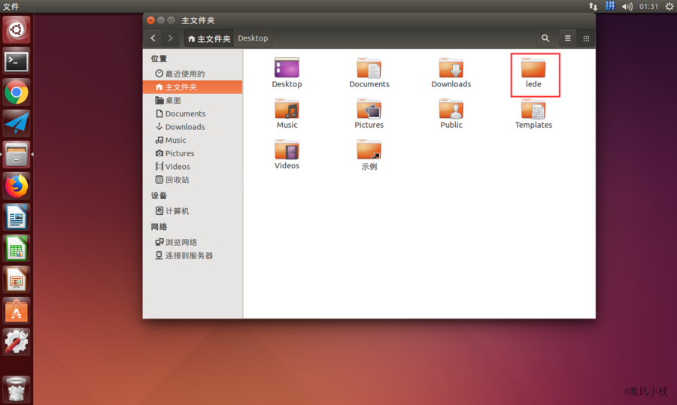Select Music in sidebar
The width and height of the screenshot is (677, 405).
click(193, 141)
